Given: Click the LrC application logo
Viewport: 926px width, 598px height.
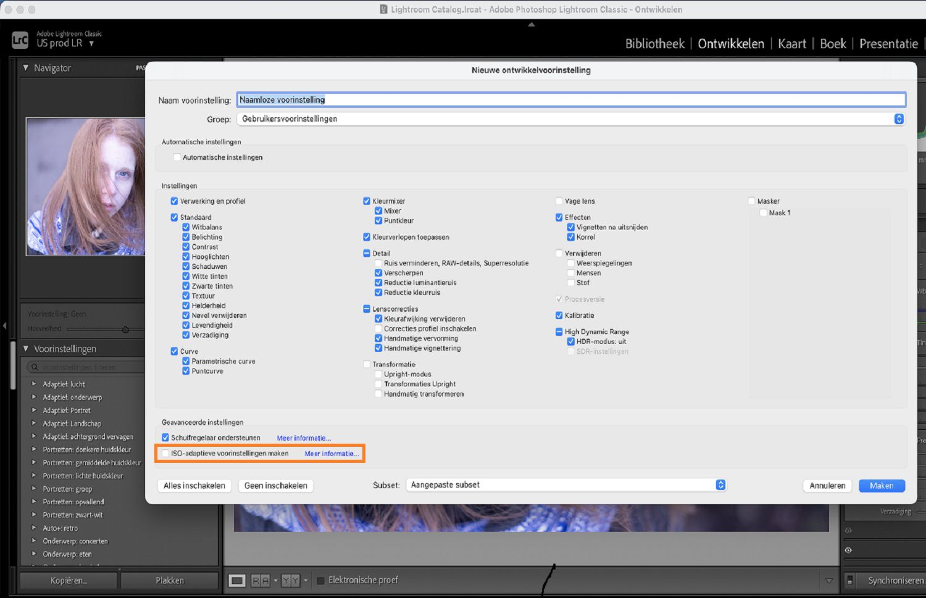Looking at the screenshot, I should tap(20, 40).
